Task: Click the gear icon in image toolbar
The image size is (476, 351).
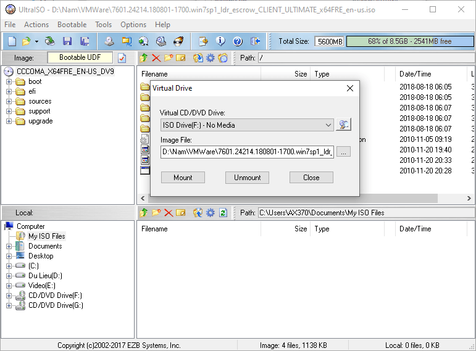Action: [x=211, y=57]
